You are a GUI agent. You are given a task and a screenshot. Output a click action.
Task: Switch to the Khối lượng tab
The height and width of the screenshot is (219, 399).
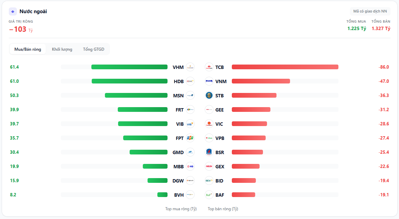coord(62,49)
